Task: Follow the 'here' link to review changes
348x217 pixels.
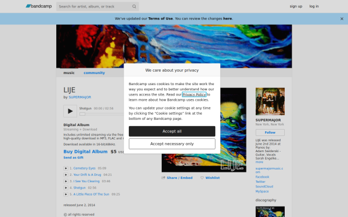Action: [227, 19]
